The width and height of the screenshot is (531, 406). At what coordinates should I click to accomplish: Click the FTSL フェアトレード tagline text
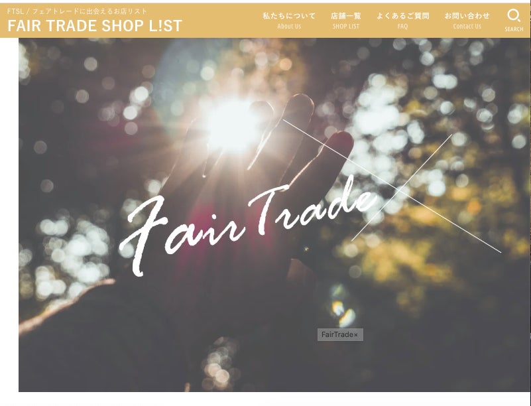(x=77, y=11)
